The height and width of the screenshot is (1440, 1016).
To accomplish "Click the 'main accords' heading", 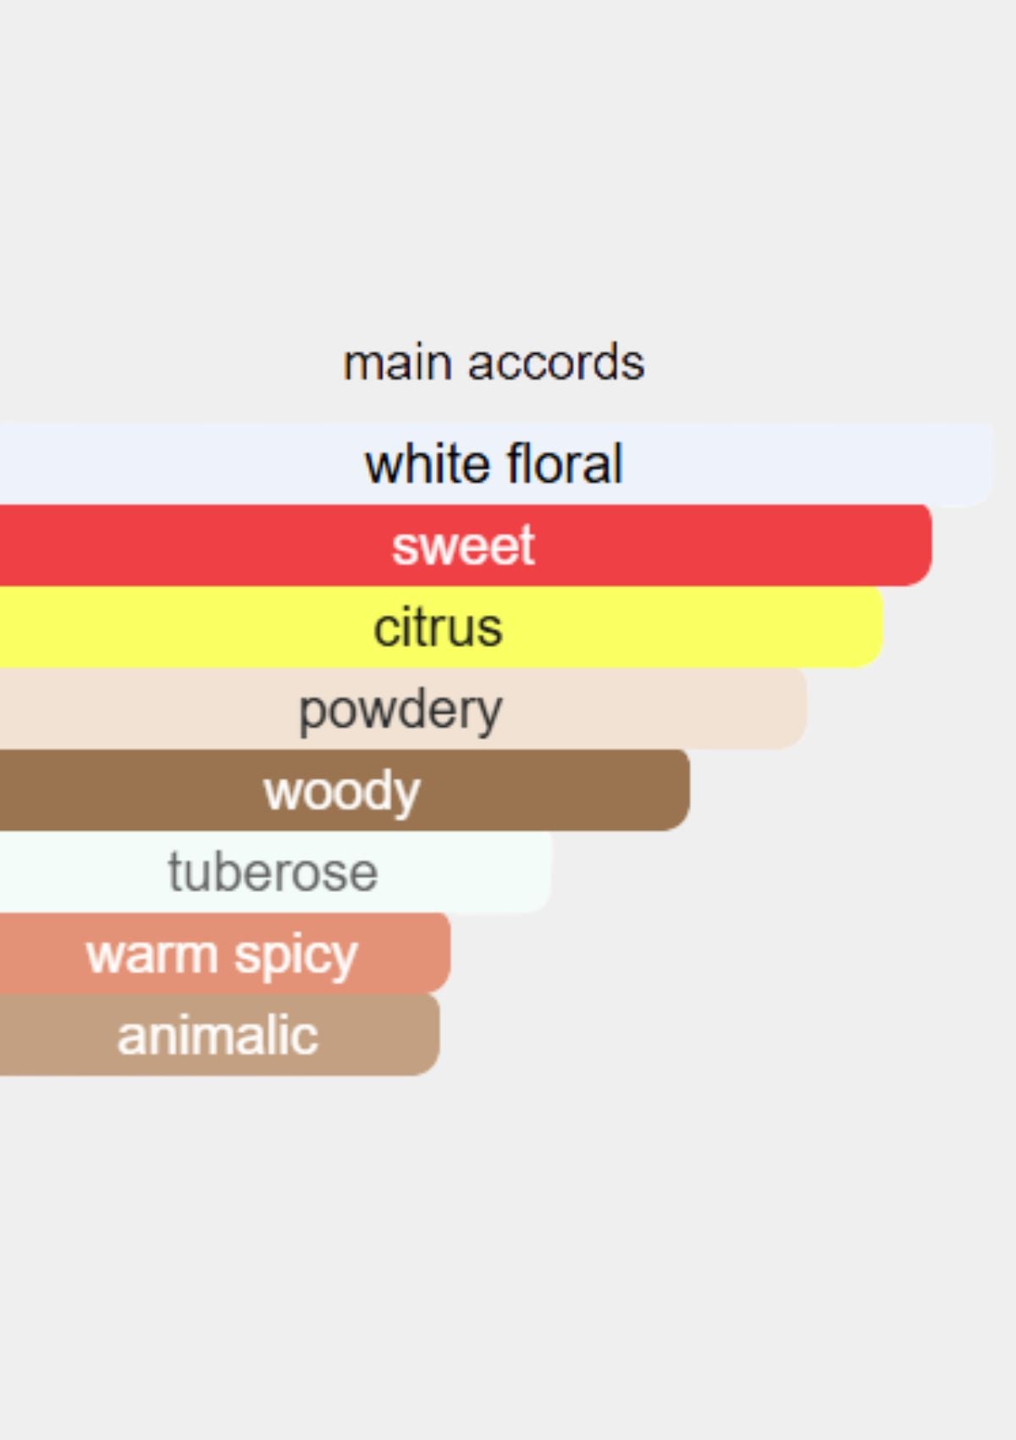I will (x=494, y=363).
